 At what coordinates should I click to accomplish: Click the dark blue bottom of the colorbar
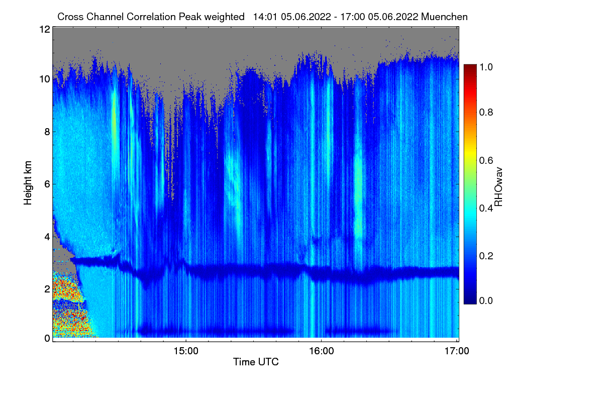(470, 299)
